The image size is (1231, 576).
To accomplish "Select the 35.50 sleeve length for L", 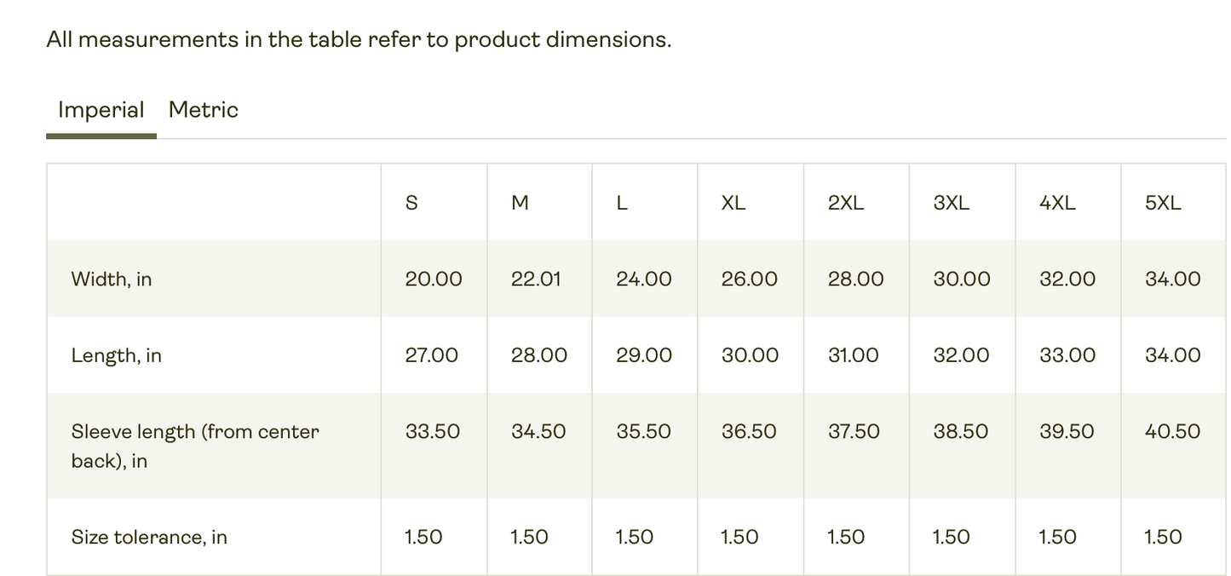I will point(644,432).
